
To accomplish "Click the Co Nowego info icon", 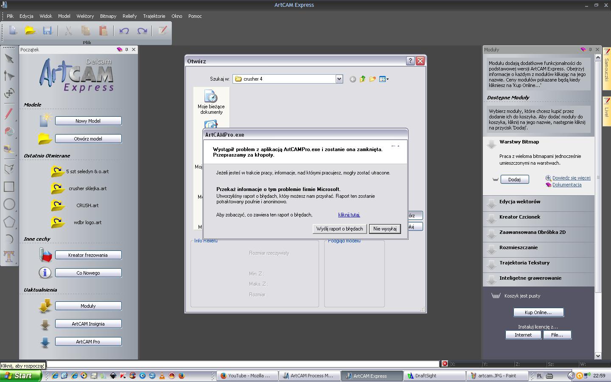I will coord(45,272).
